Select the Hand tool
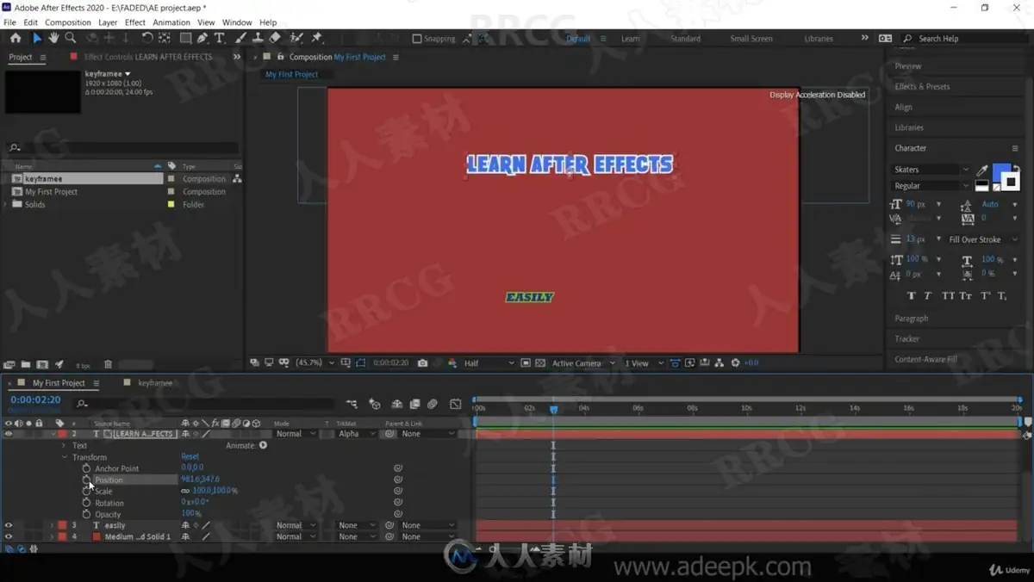This screenshot has width=1034, height=582. point(53,38)
